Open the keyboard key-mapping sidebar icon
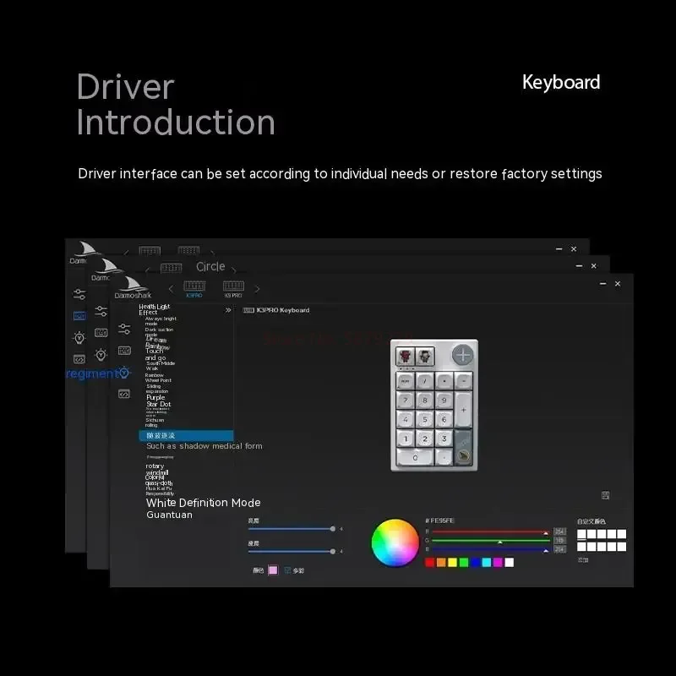The width and height of the screenshot is (676, 676). [x=124, y=351]
